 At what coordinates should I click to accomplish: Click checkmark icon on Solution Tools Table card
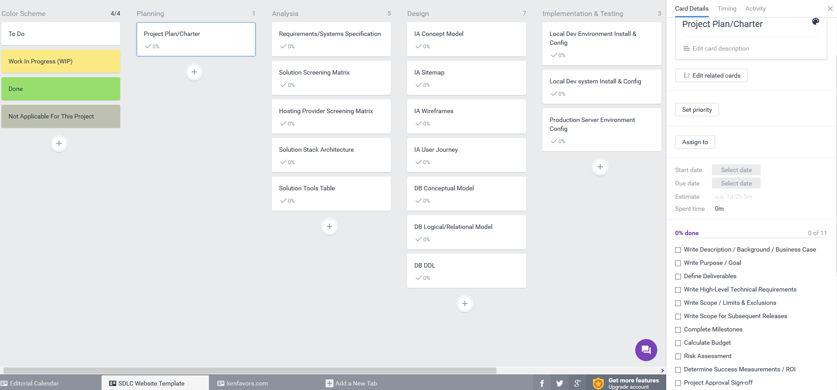click(x=283, y=201)
